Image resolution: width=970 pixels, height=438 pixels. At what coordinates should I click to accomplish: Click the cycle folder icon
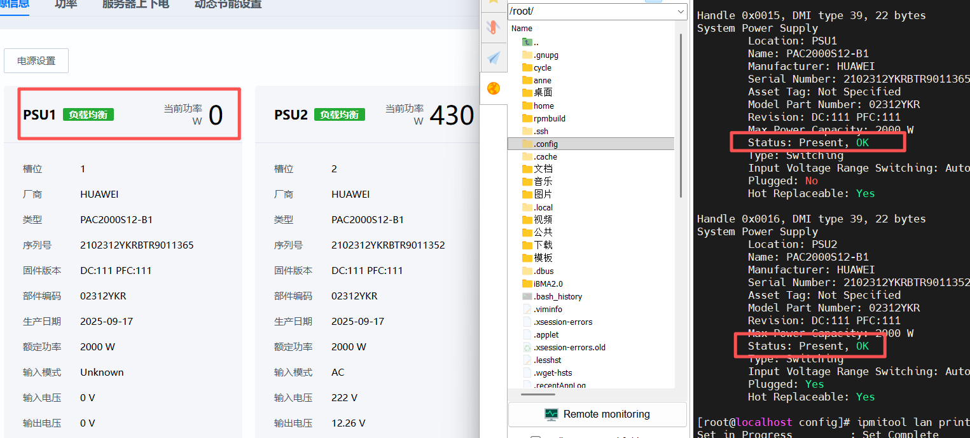coord(527,67)
